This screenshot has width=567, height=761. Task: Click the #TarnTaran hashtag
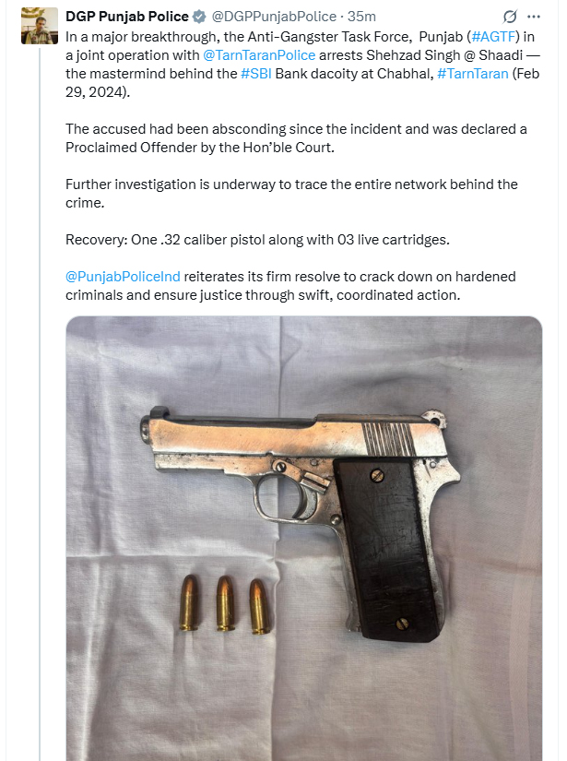click(x=473, y=74)
